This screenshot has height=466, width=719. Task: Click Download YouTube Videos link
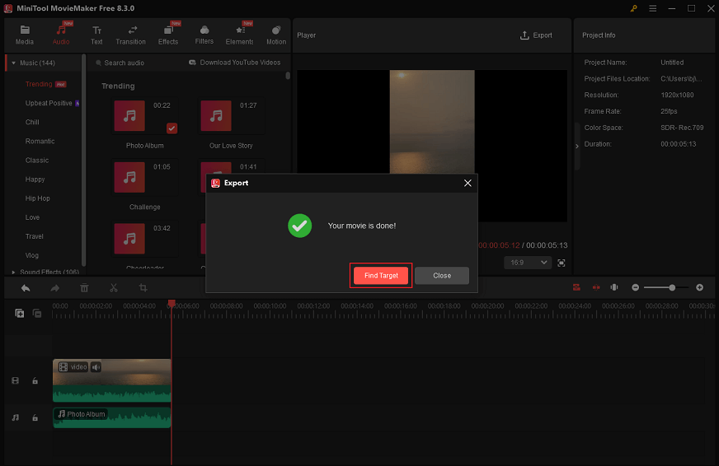[x=235, y=63]
